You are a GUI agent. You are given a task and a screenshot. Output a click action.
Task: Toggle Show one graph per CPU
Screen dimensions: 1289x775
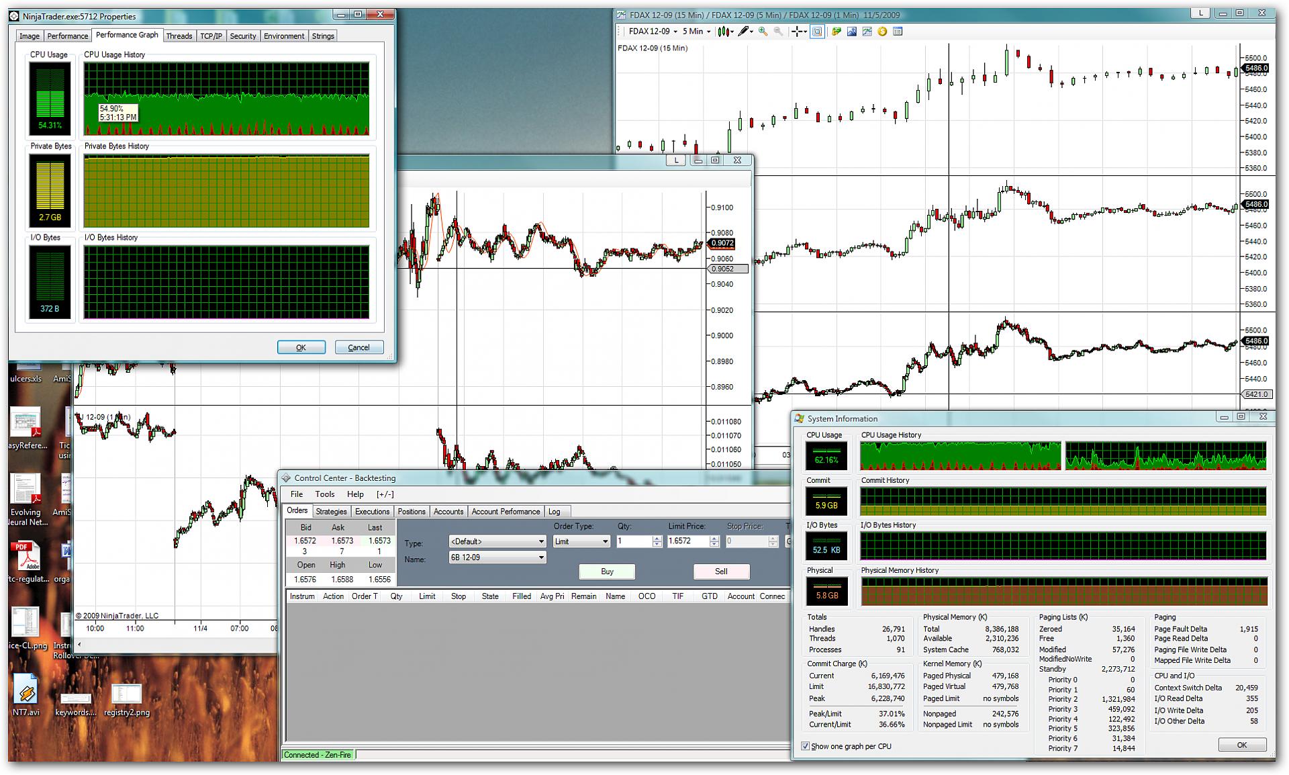pyautogui.click(x=806, y=746)
